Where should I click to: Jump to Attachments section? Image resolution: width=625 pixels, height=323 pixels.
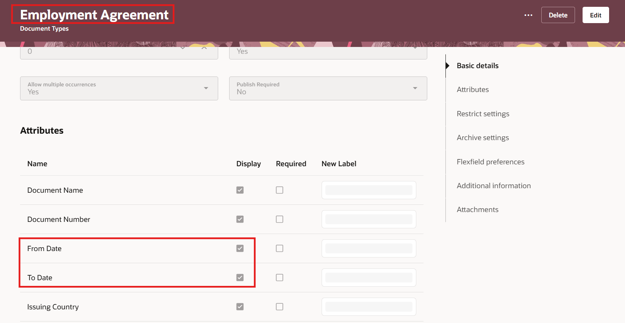[477, 209]
